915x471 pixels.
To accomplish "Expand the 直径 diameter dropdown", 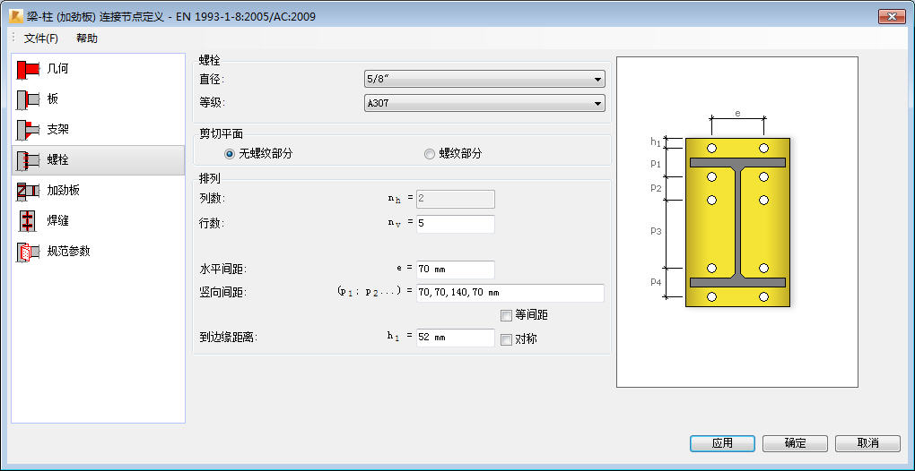I will (484, 79).
